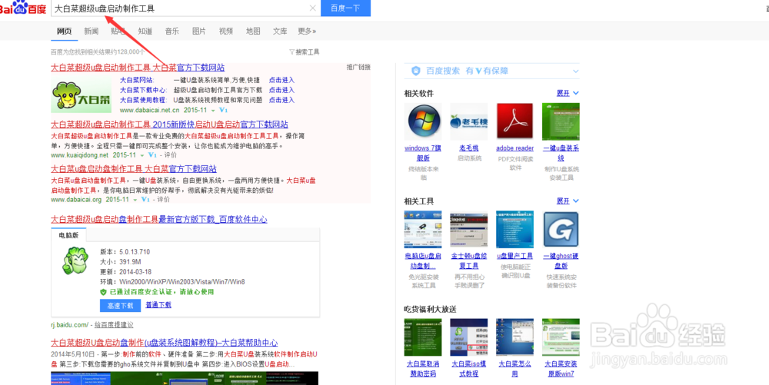Open the 文库 tab
Screen dimensions: 769x385
pos(280,31)
